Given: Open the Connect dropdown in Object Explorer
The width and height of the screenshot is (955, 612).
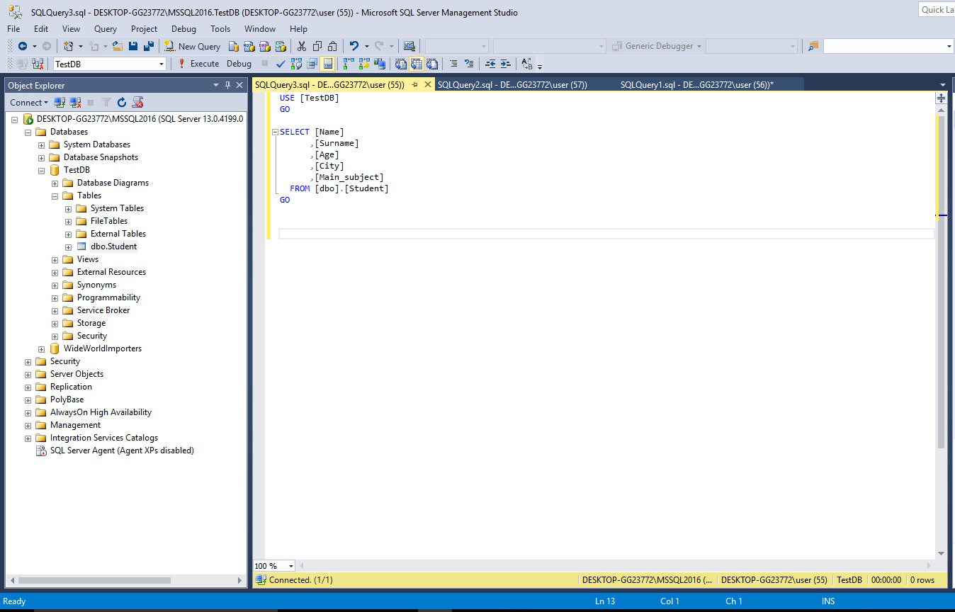Looking at the screenshot, I should 29,103.
